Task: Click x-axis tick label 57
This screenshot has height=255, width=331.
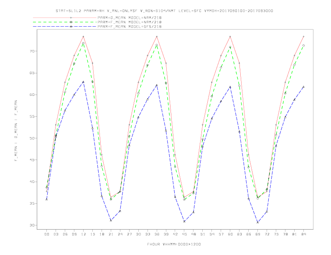Action: [x=221, y=234]
